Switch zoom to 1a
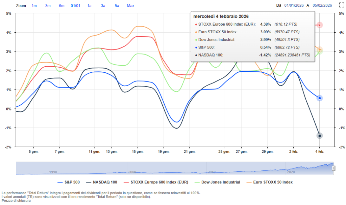346x205 pixels. point(89,6)
